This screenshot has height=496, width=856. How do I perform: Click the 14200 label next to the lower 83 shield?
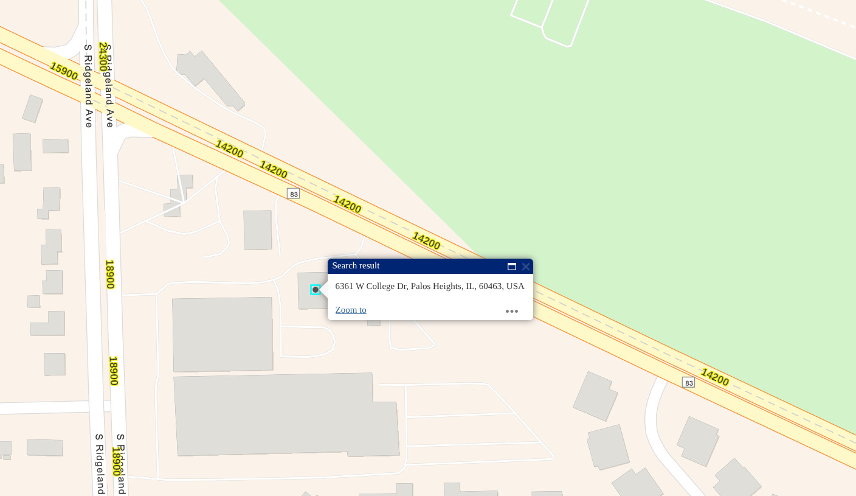click(714, 377)
